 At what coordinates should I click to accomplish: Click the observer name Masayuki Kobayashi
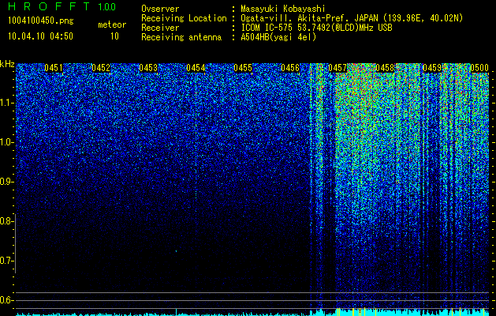tap(282, 9)
